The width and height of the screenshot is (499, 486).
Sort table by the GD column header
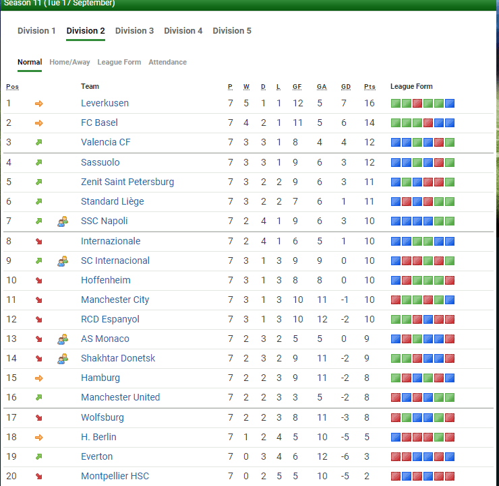346,87
